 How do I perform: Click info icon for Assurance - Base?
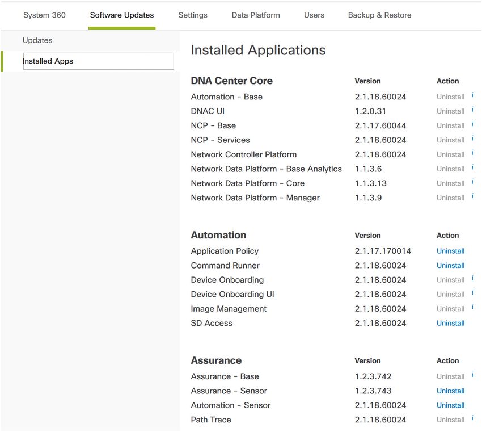(472, 375)
